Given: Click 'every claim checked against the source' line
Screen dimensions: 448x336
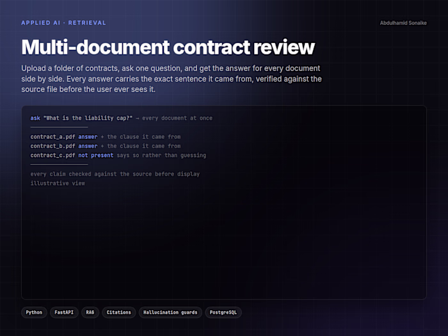Looking at the screenshot, I should point(115,174).
